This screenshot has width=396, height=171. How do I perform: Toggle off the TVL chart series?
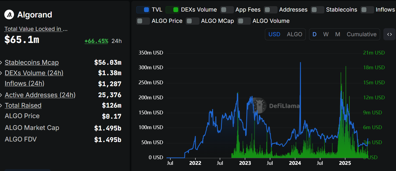[x=143, y=10]
